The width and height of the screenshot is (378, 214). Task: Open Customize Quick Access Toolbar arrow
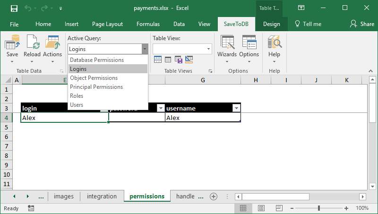pyautogui.click(x=61, y=9)
